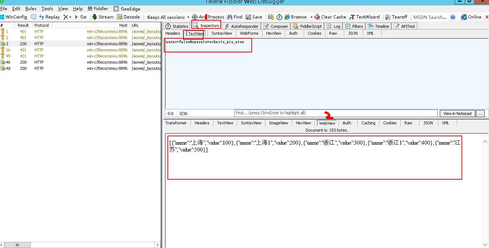Sort sessions by Result column header
489x248 pixels.
tap(23, 25)
